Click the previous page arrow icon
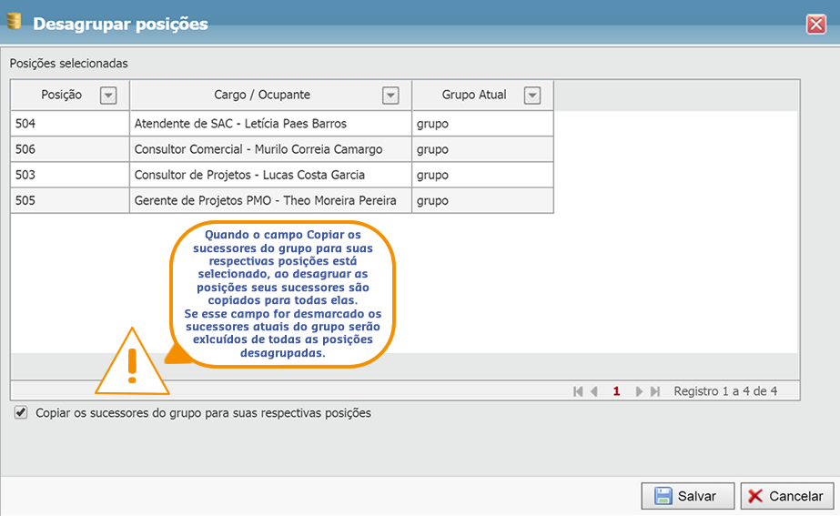Image resolution: width=840 pixels, height=516 pixels. pos(594,391)
